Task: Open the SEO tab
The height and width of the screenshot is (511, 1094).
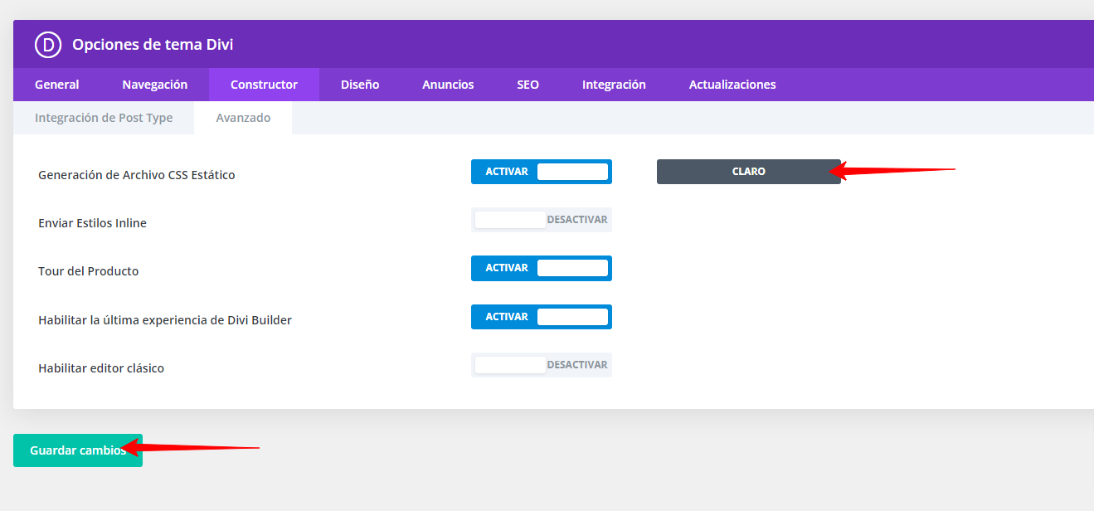Action: [528, 85]
